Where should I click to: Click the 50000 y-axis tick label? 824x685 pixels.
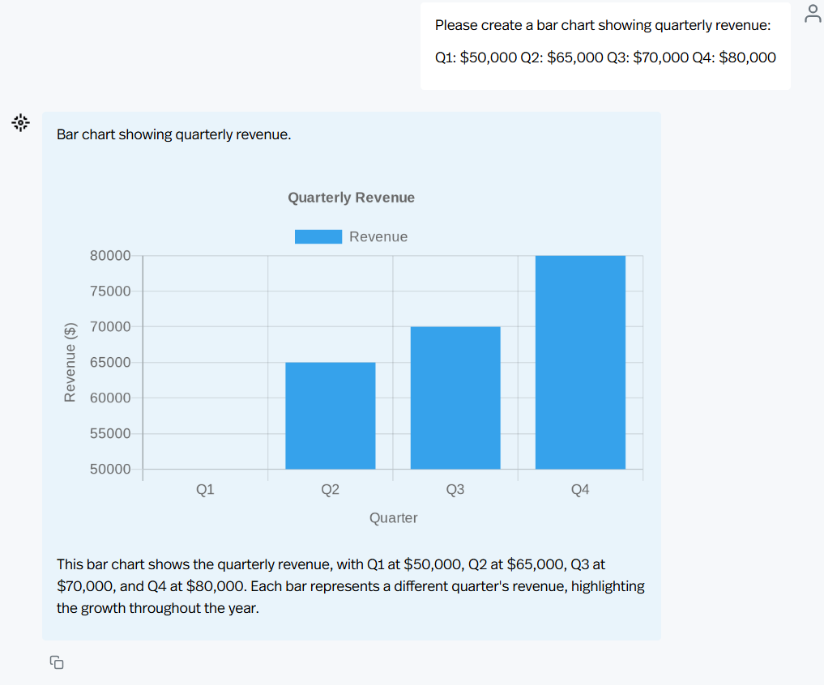pos(110,470)
